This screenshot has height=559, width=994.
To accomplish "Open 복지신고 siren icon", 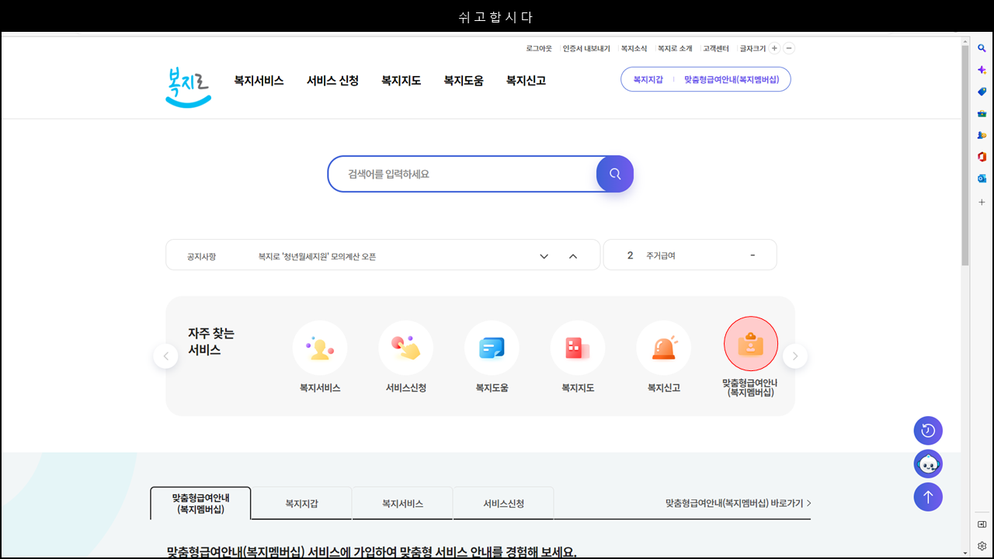I will [664, 349].
